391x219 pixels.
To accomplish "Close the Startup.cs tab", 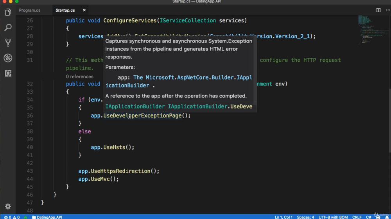I will pos(84,10).
